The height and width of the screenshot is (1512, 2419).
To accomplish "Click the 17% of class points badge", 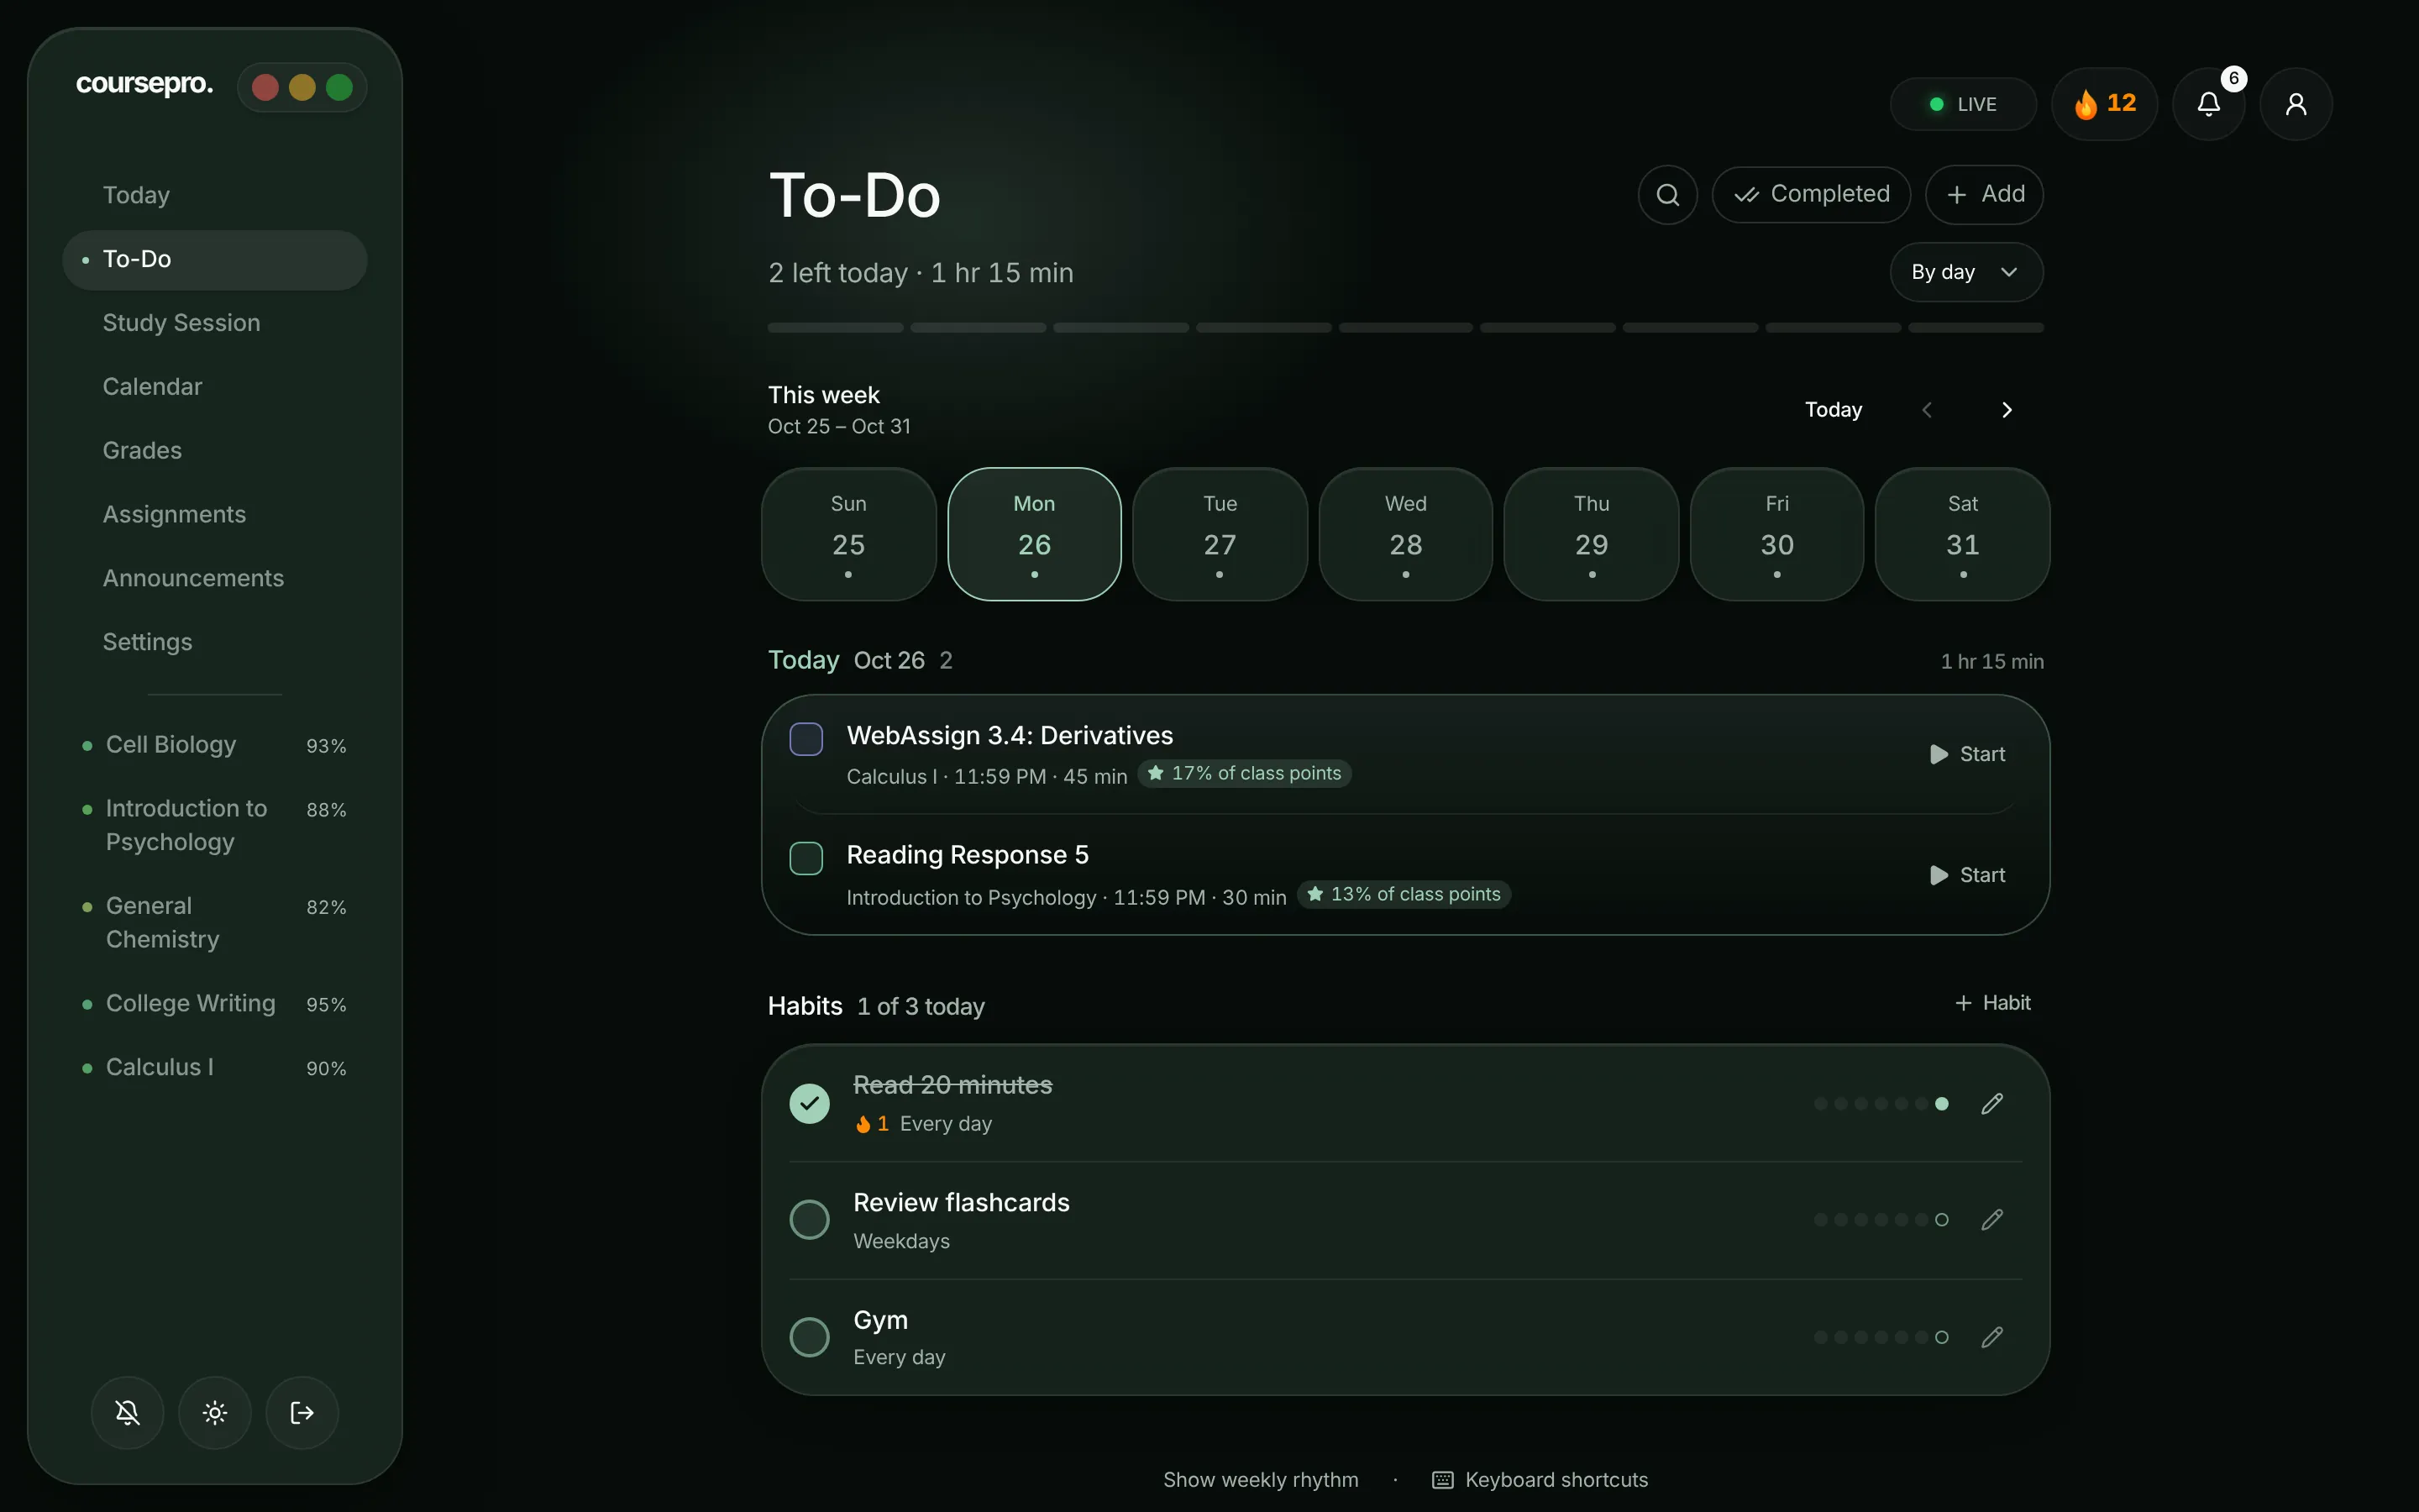I will (x=1245, y=774).
